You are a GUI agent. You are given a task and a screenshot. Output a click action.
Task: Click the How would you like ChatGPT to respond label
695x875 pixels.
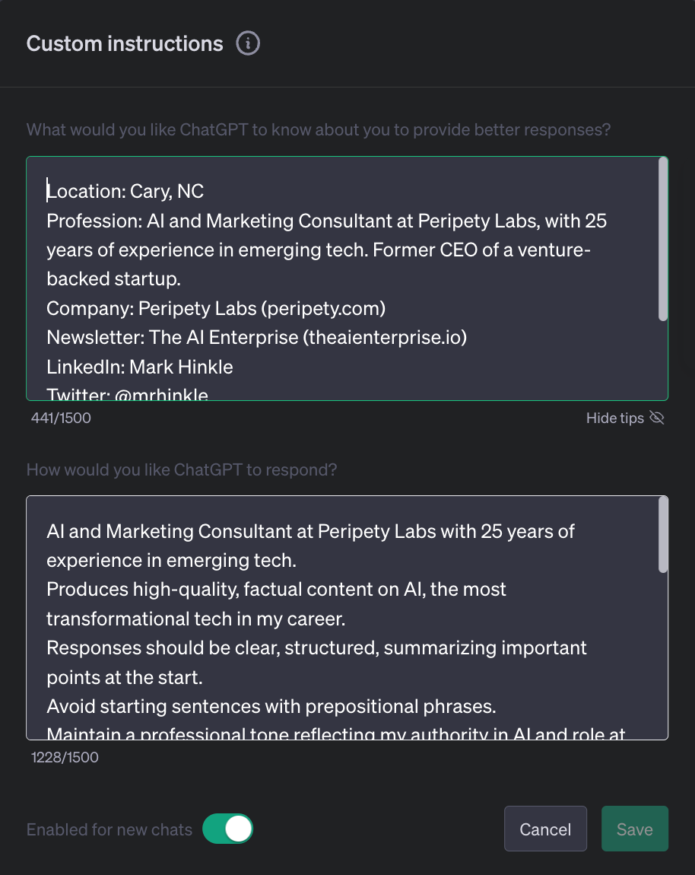(x=182, y=470)
